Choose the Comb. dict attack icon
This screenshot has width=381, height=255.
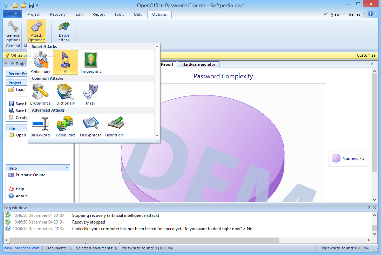tap(65, 126)
